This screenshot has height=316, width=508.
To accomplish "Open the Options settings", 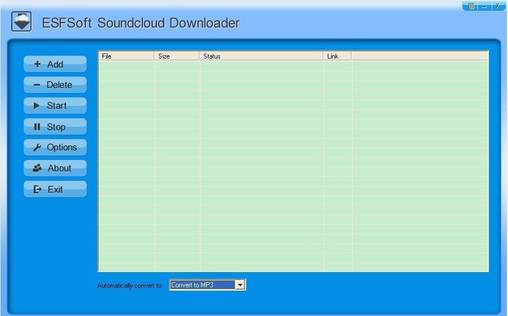I will click(x=55, y=147).
